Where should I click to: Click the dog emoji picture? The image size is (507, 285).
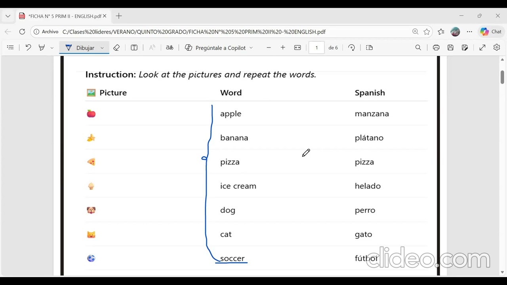click(91, 210)
